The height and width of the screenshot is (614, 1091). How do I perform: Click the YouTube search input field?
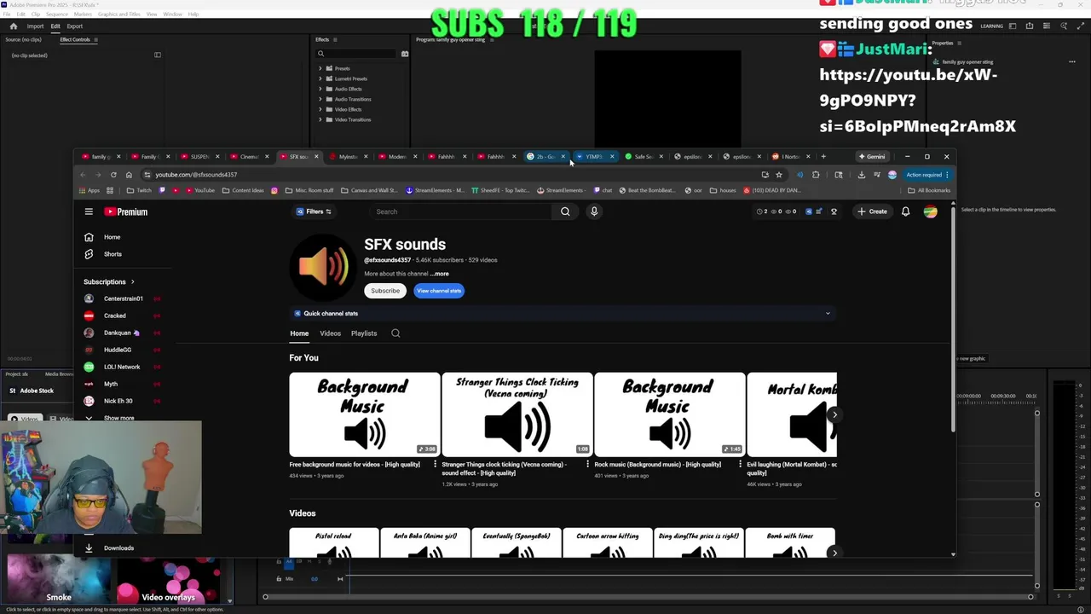(460, 211)
